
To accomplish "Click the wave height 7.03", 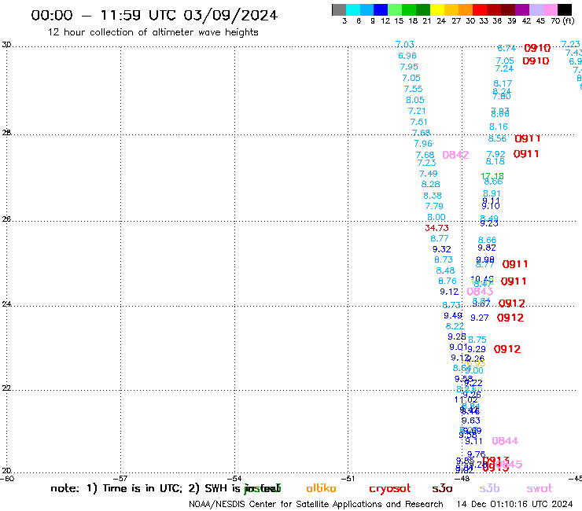I will tap(404, 45).
